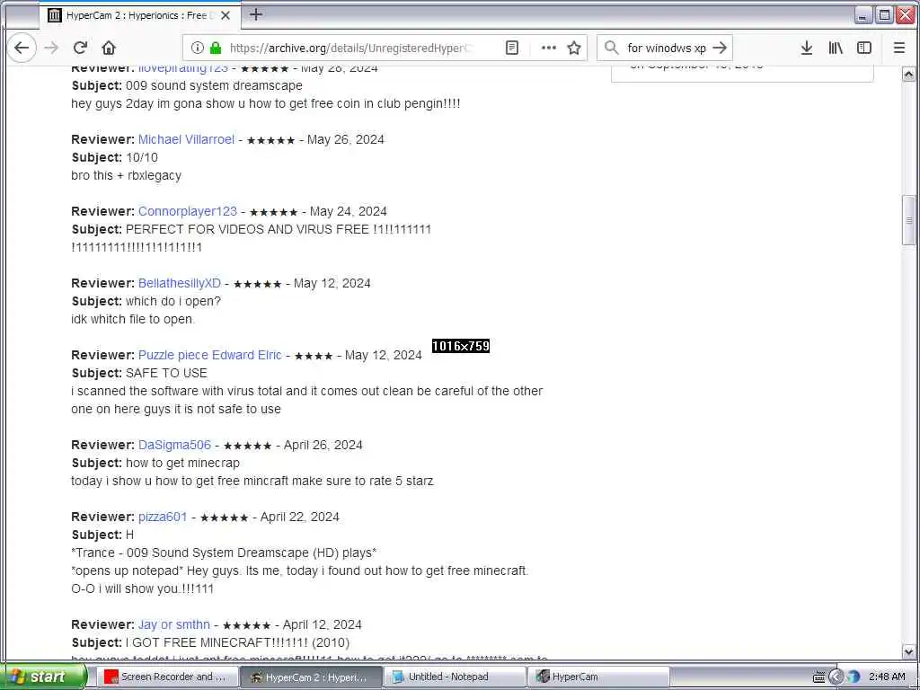
Task: Click the forward navigation arrow
Action: (x=51, y=49)
